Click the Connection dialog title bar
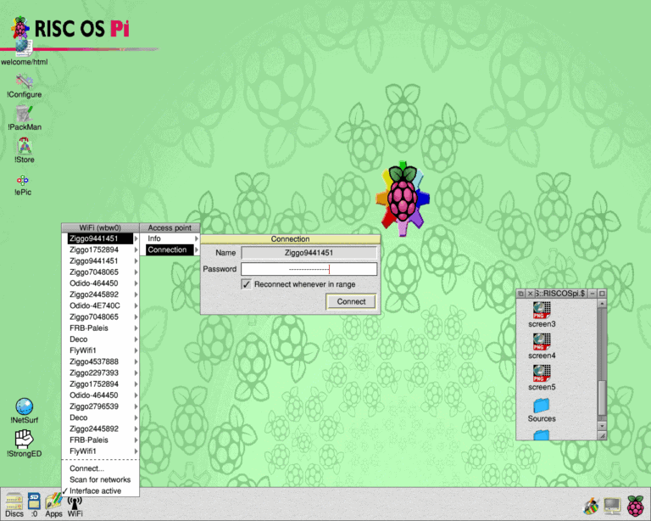The height and width of the screenshot is (521, 651). 290,239
